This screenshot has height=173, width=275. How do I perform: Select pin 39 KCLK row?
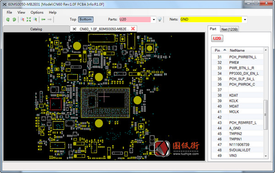tap(237, 101)
